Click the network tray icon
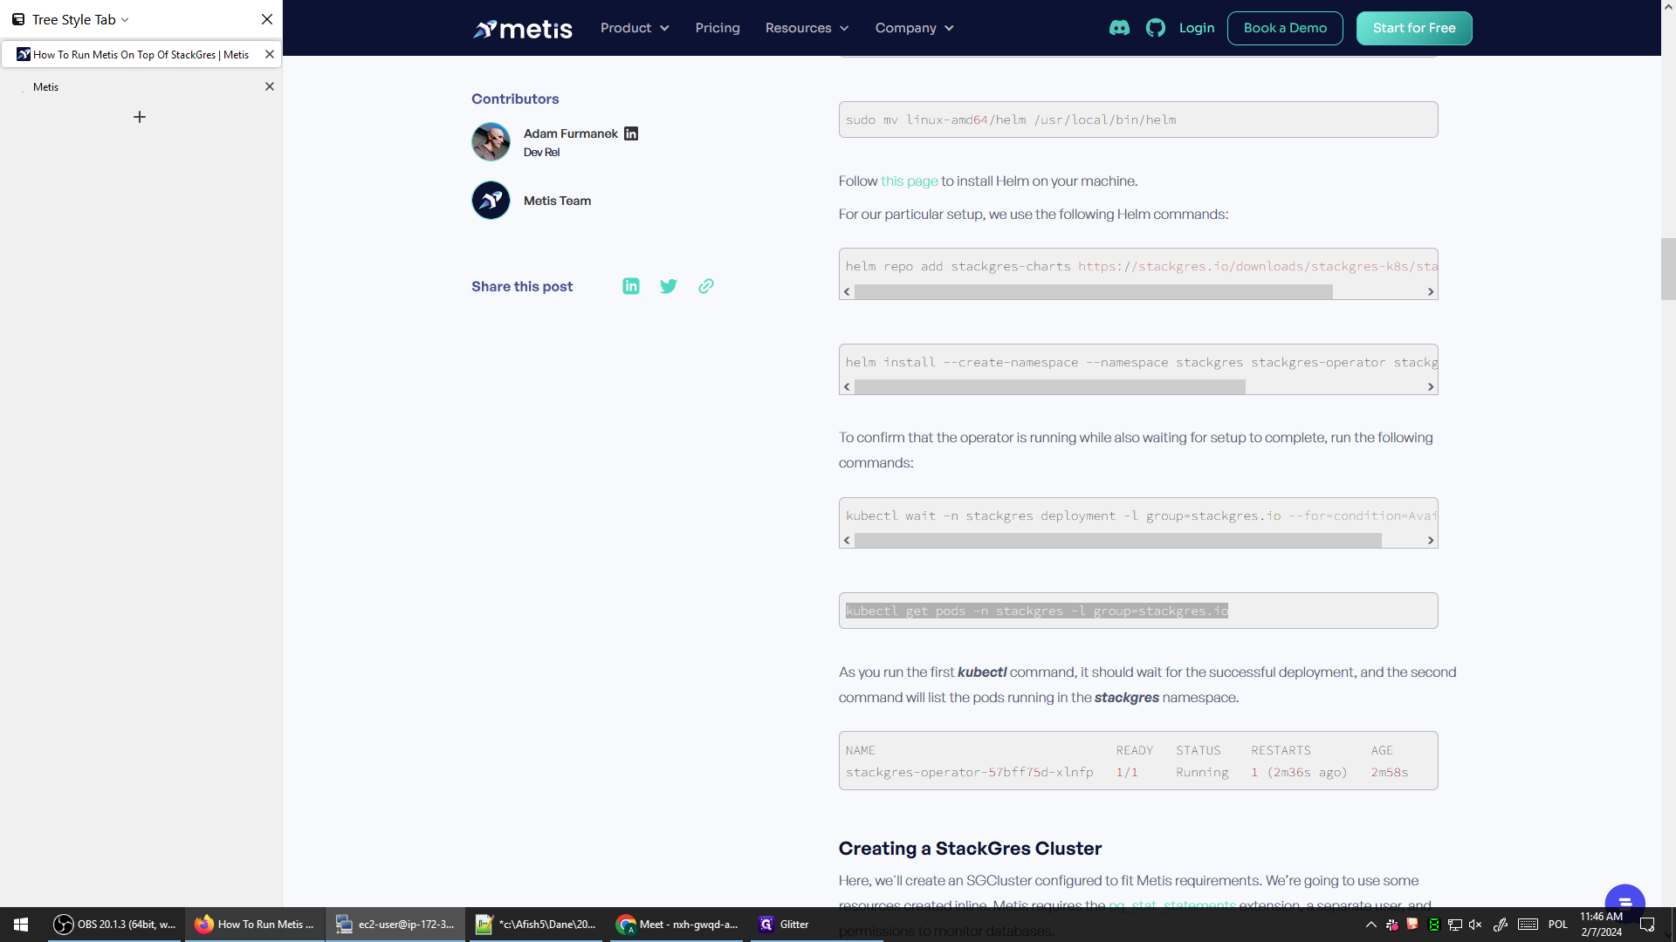The width and height of the screenshot is (1676, 942). tap(1454, 925)
